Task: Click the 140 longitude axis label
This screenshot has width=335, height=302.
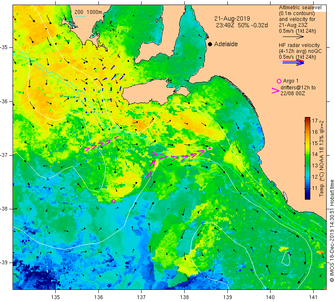Action: coord(270,297)
